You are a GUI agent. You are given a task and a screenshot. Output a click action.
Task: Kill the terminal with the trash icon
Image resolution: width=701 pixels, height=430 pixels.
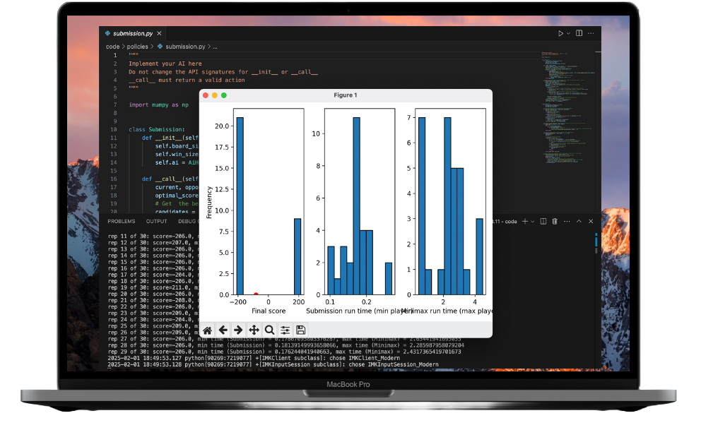pyautogui.click(x=555, y=222)
